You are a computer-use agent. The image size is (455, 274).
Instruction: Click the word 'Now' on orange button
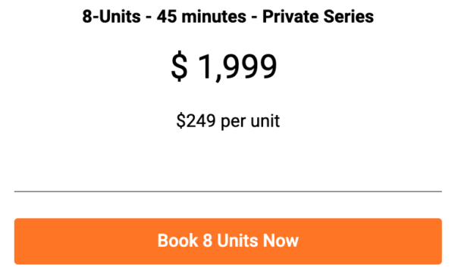[x=281, y=241]
